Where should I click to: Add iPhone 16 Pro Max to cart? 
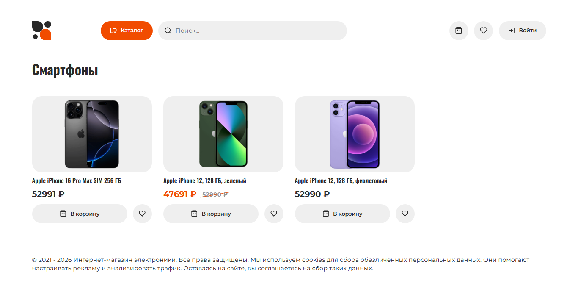coord(80,214)
